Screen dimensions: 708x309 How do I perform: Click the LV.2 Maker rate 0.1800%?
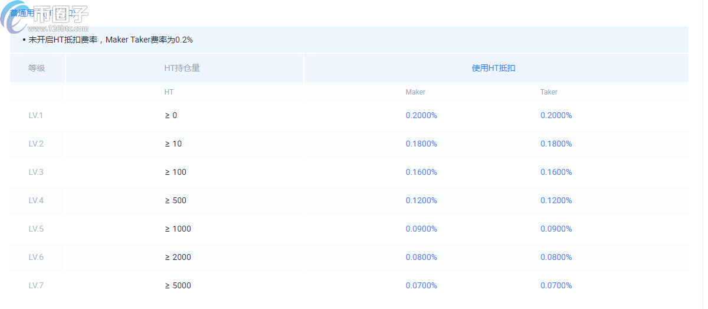click(421, 144)
